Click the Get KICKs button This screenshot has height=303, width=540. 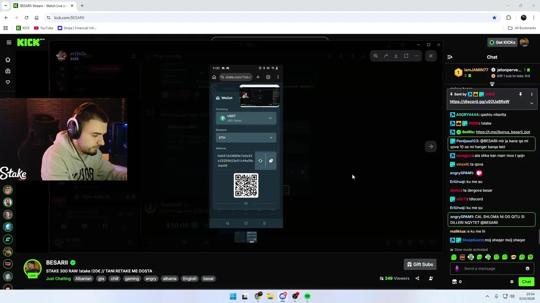502,42
